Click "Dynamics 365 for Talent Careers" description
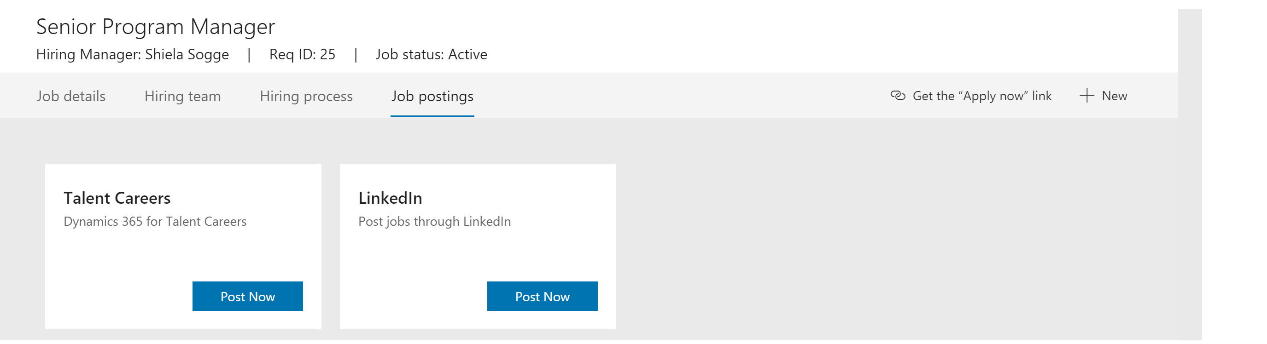The width and height of the screenshot is (1267, 344). click(155, 222)
